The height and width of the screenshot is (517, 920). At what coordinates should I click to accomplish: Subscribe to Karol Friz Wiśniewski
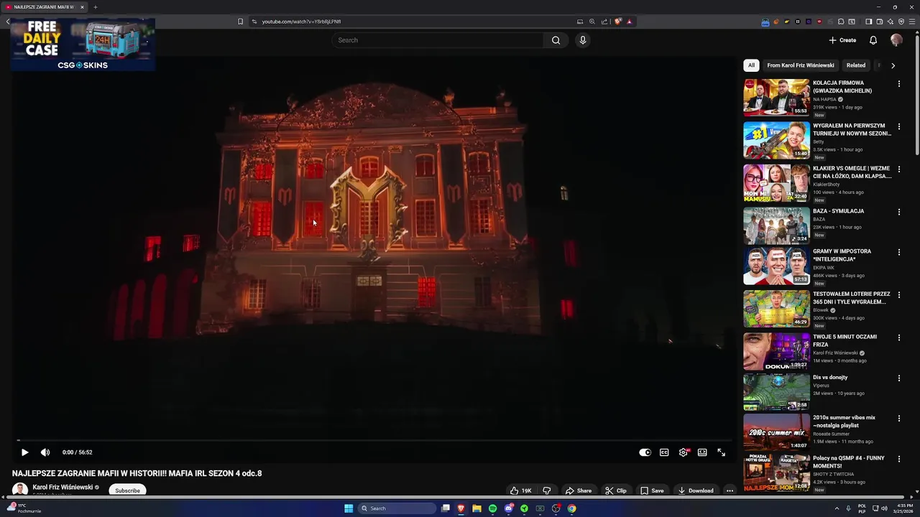[127, 490]
